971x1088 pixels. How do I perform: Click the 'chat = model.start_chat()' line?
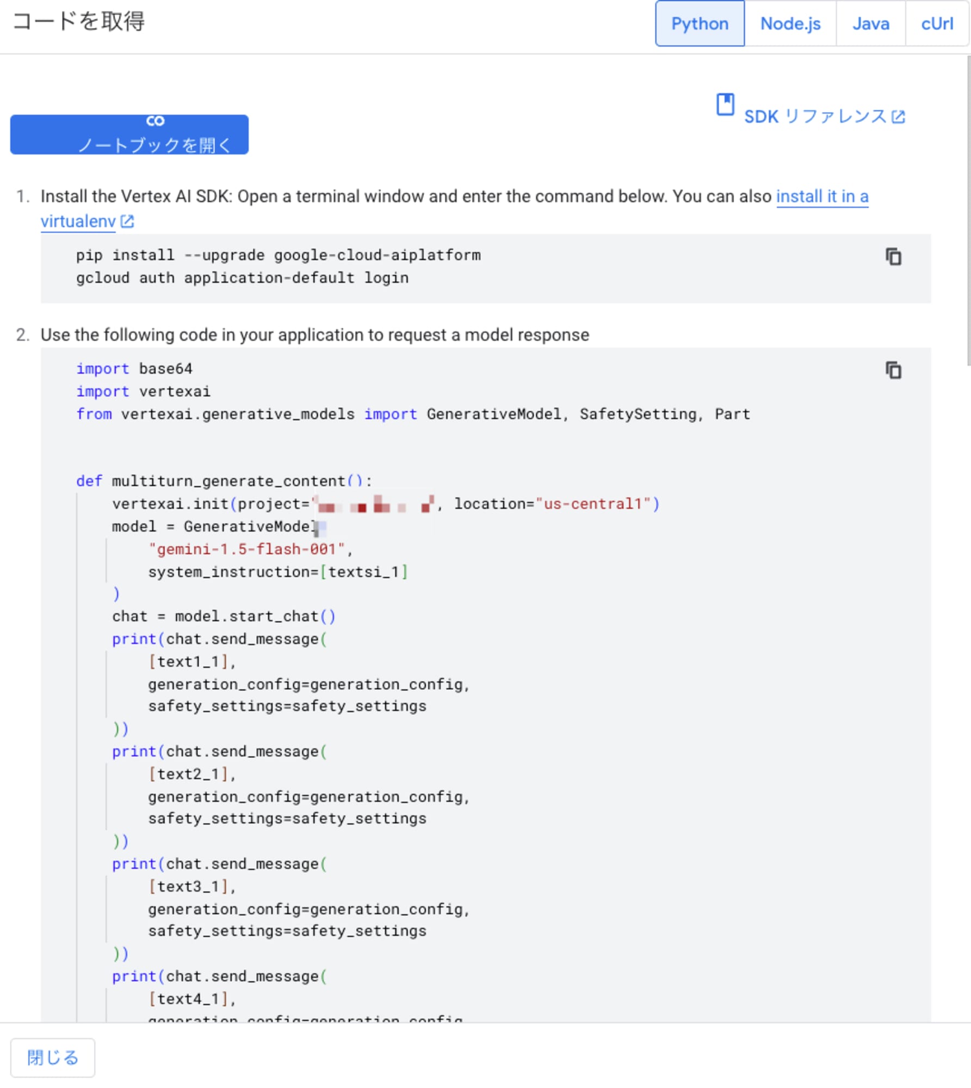(224, 617)
